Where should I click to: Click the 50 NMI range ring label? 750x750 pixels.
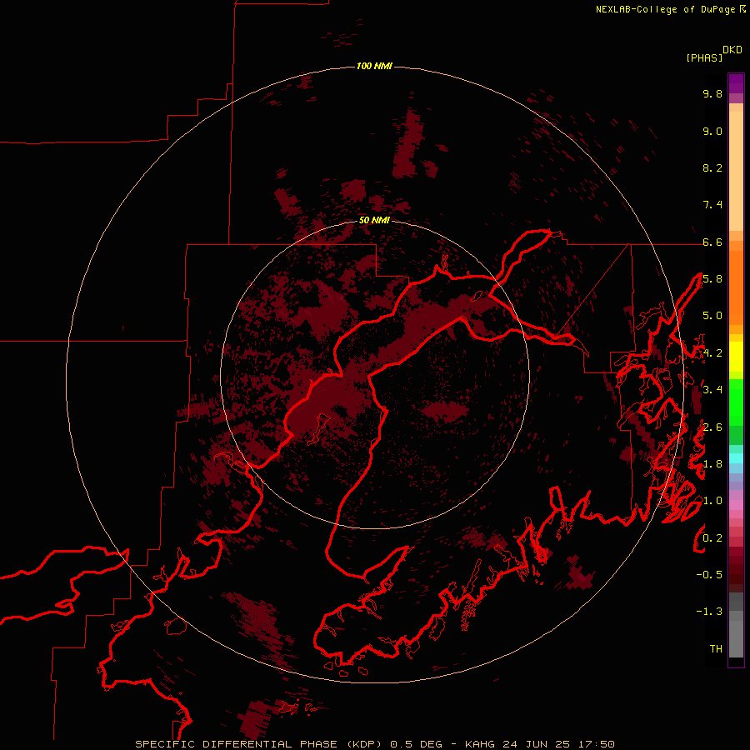point(374,220)
